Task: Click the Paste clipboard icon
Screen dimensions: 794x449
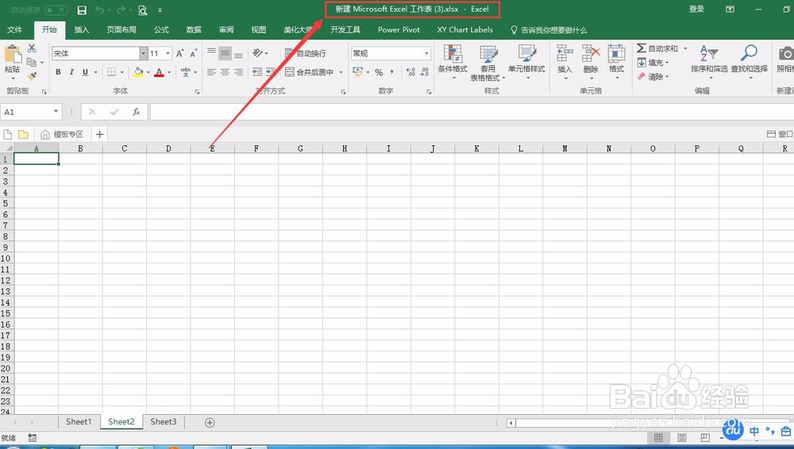Action: pyautogui.click(x=12, y=55)
